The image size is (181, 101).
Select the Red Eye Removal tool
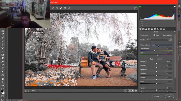tap(57, 8)
